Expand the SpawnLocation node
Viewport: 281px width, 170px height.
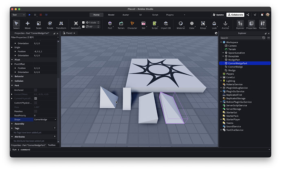223,53
